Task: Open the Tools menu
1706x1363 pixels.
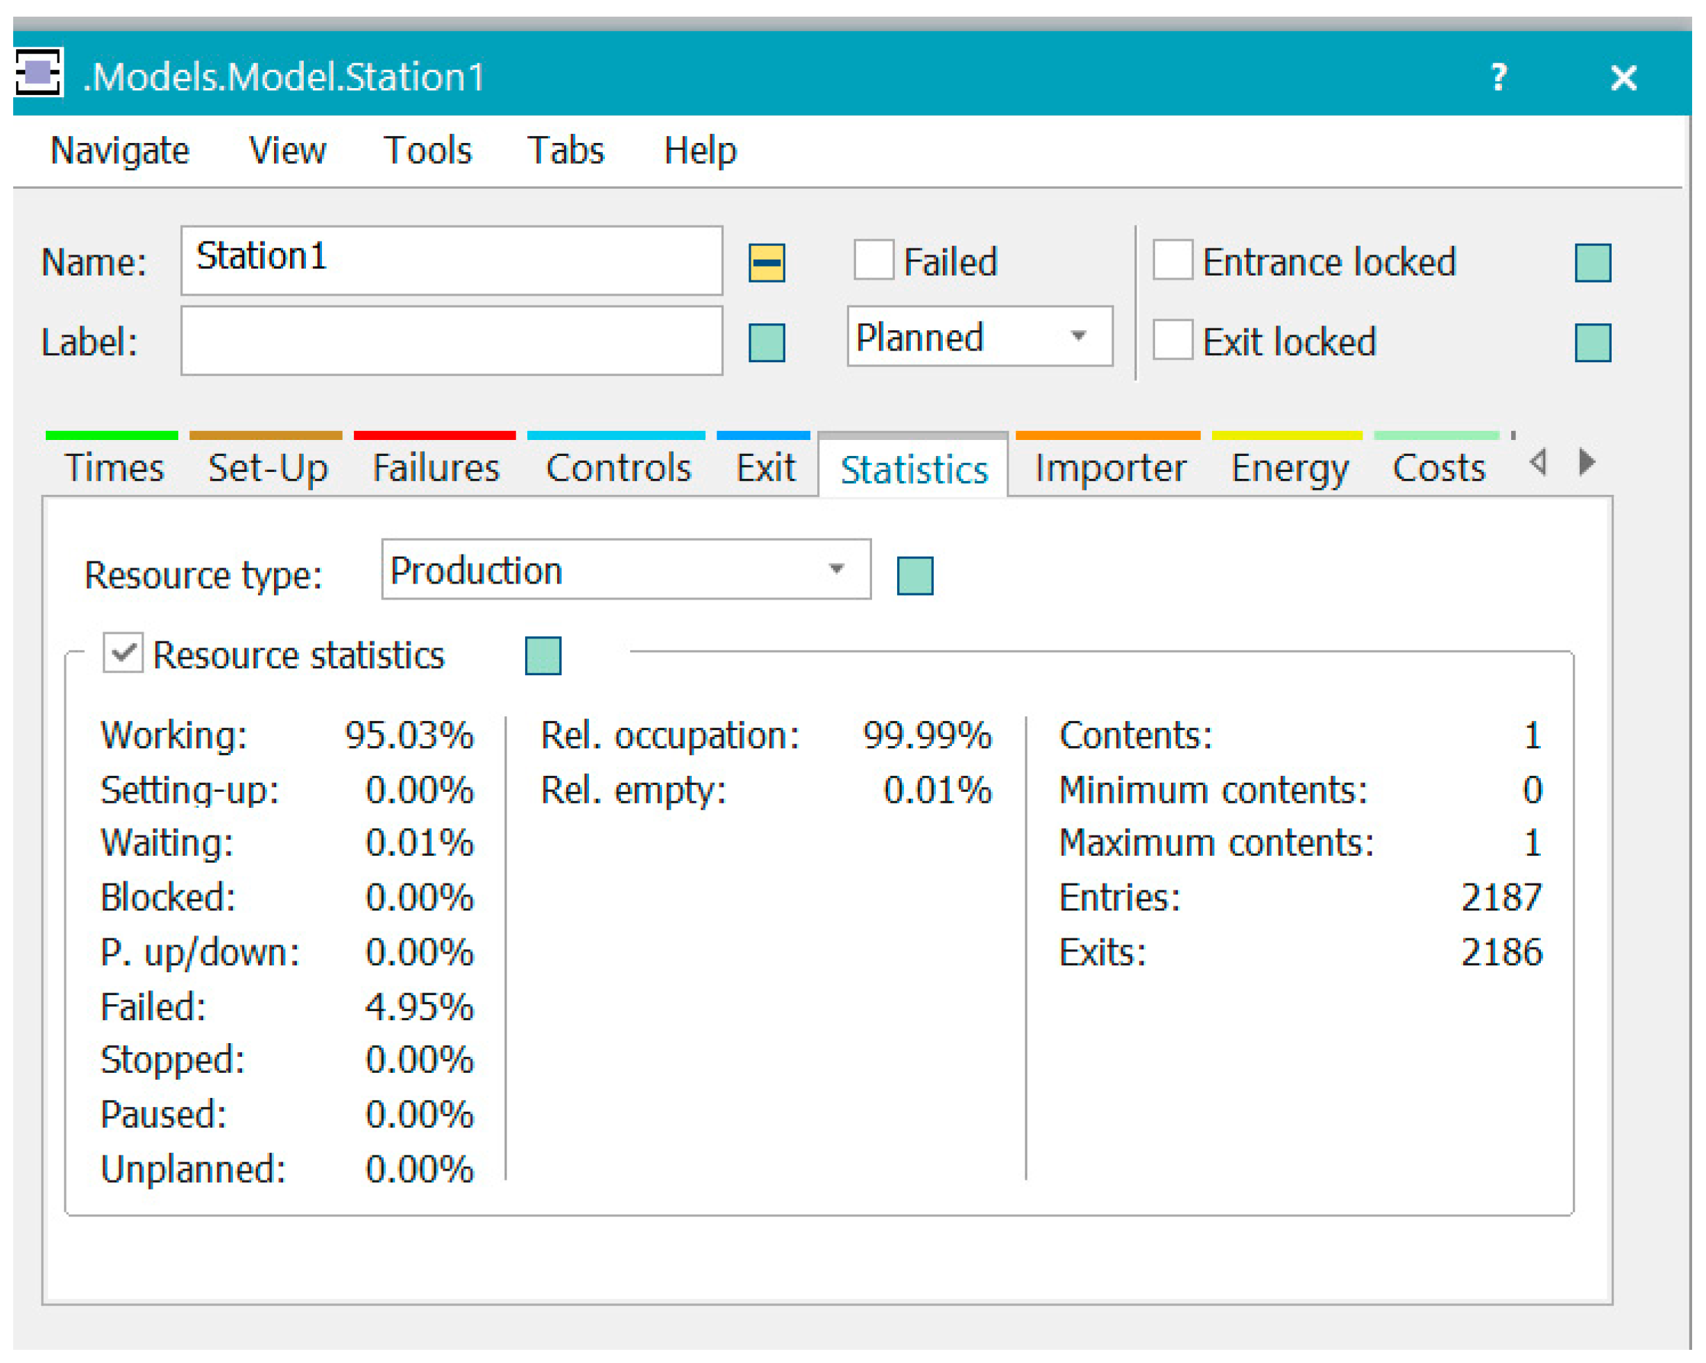Action: point(427,151)
